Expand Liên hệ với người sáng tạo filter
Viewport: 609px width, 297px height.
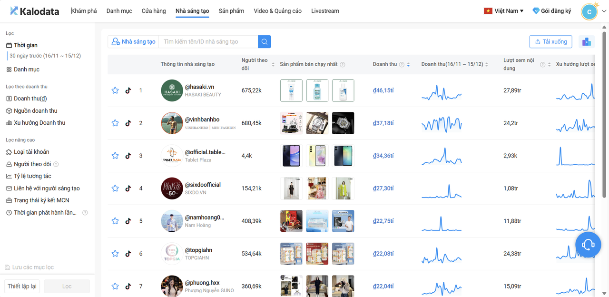[43, 188]
